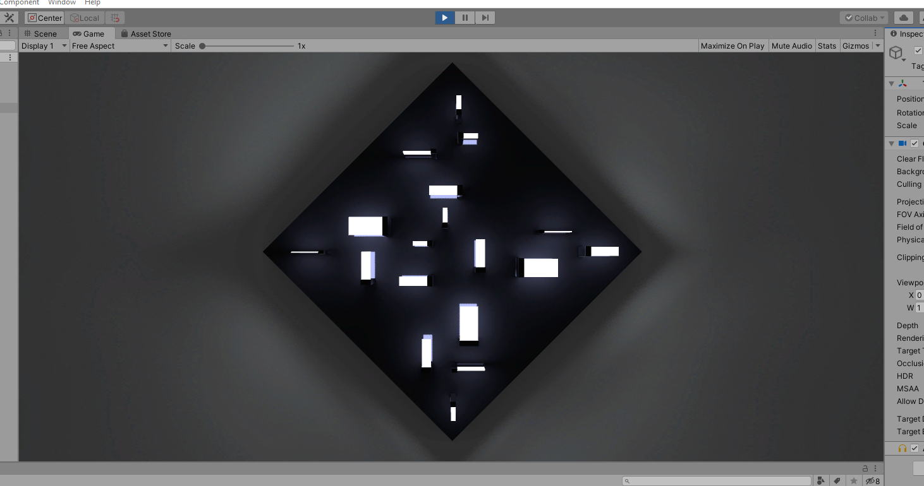Click the Project panel search field
The image size is (924, 486).
[717, 481]
